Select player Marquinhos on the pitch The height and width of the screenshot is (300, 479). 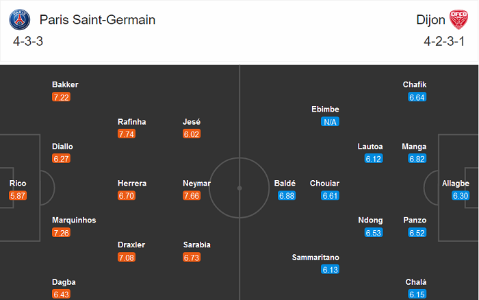pos(74,220)
